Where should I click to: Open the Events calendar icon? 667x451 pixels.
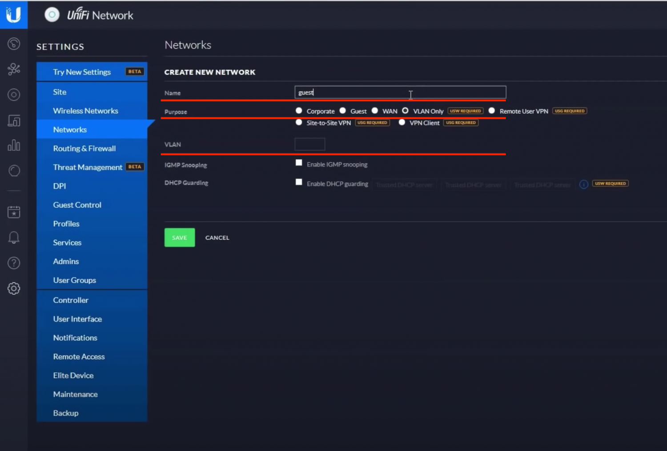pos(14,212)
